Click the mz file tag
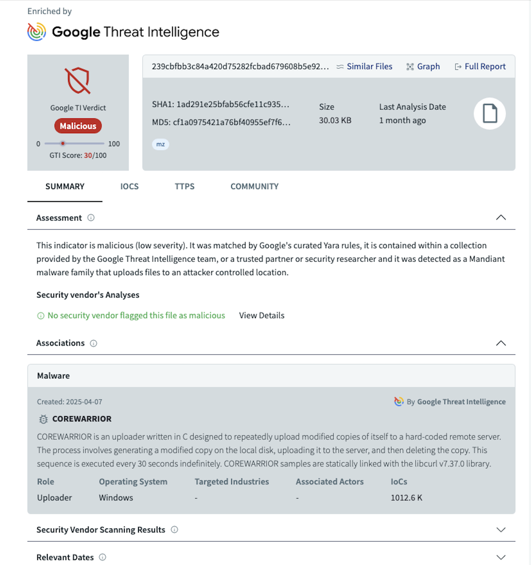531x565 pixels. [160, 144]
